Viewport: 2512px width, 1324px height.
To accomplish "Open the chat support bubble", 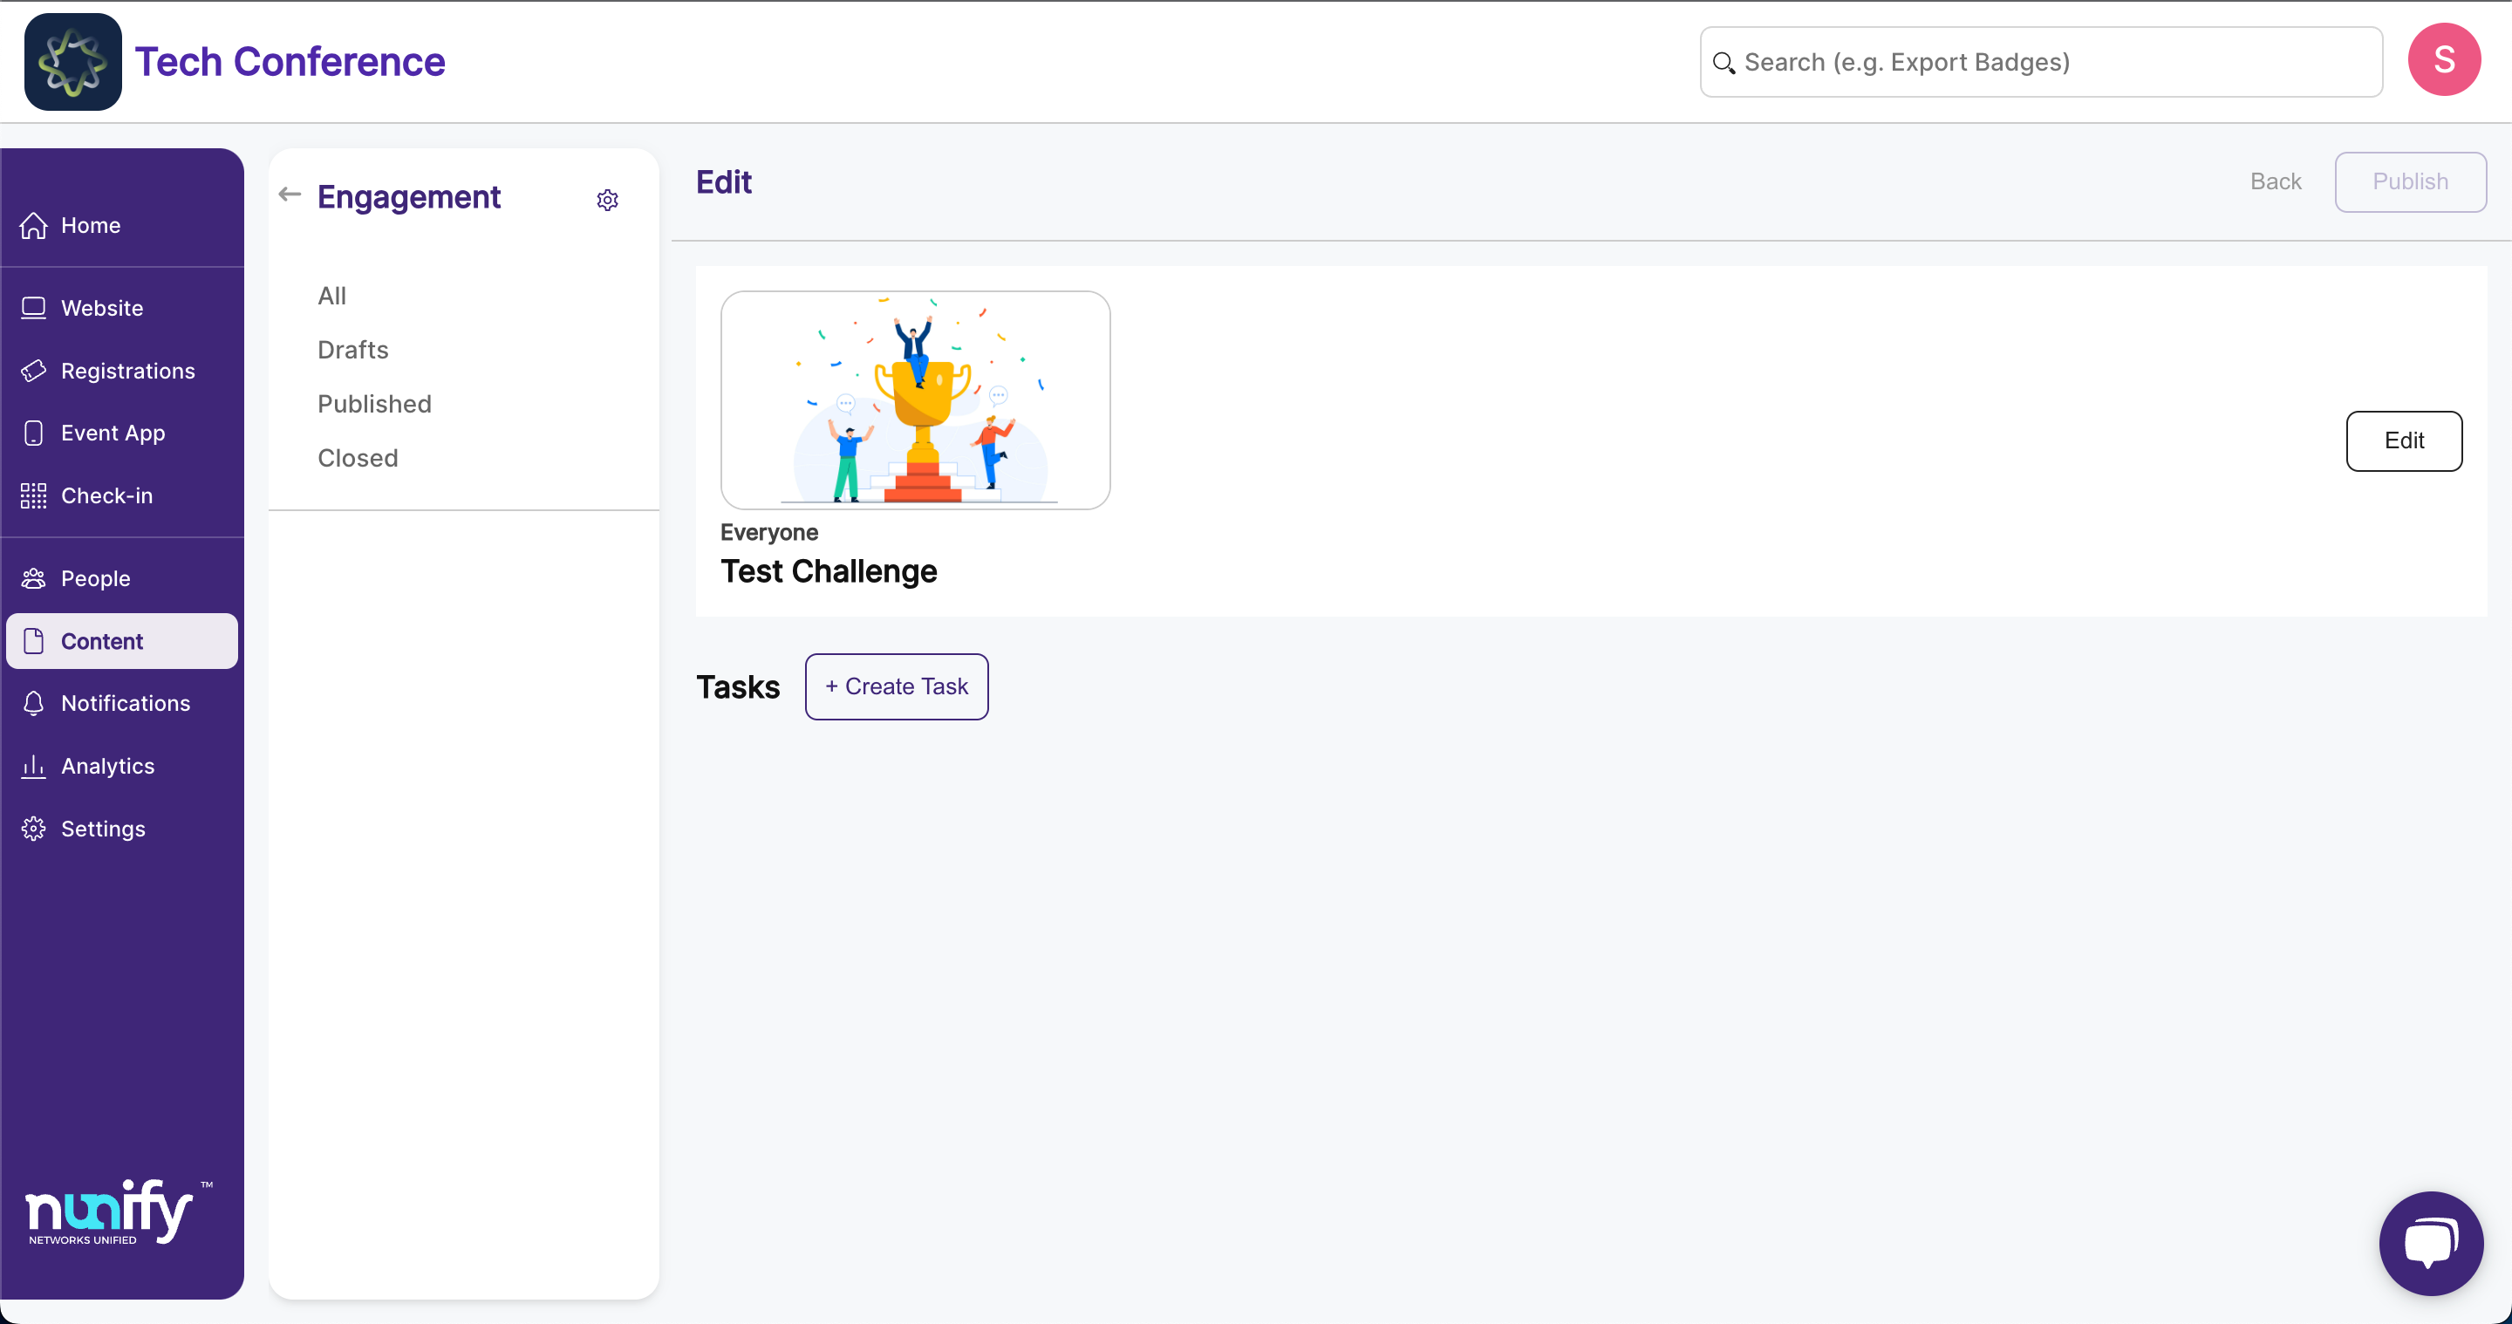I will pyautogui.click(x=2430, y=1243).
